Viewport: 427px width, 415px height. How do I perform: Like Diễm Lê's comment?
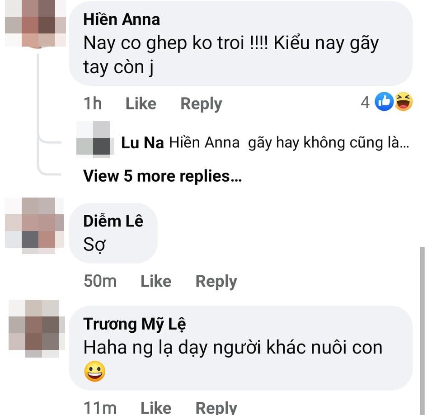[155, 281]
